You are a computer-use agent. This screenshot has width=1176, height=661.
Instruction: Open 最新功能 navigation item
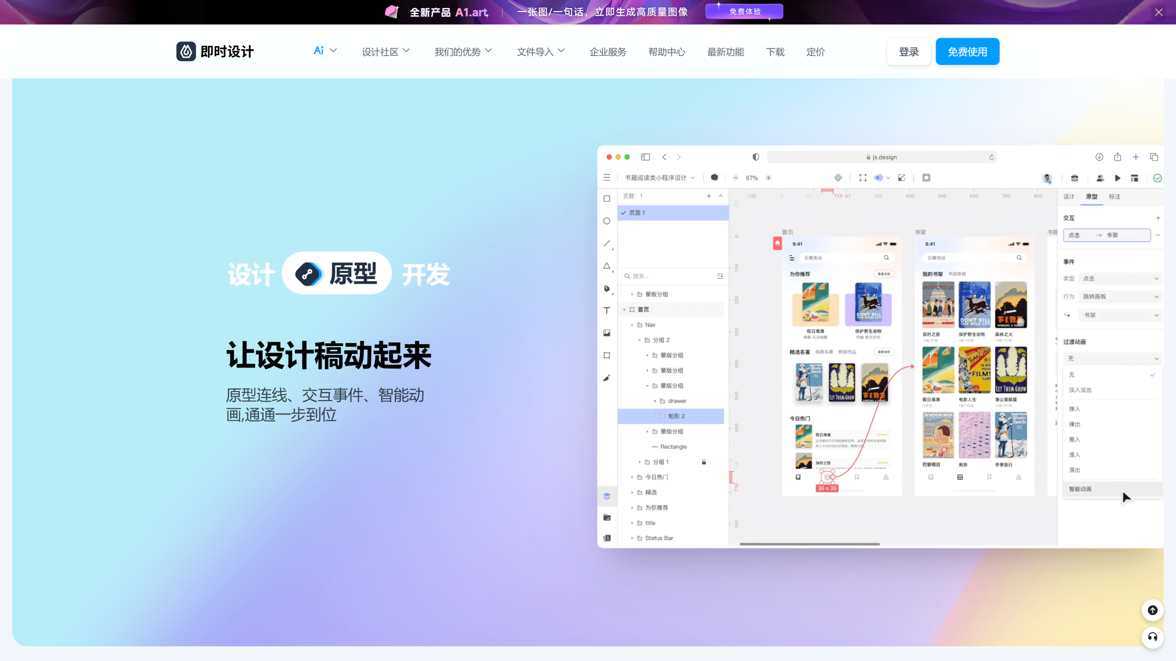725,52
